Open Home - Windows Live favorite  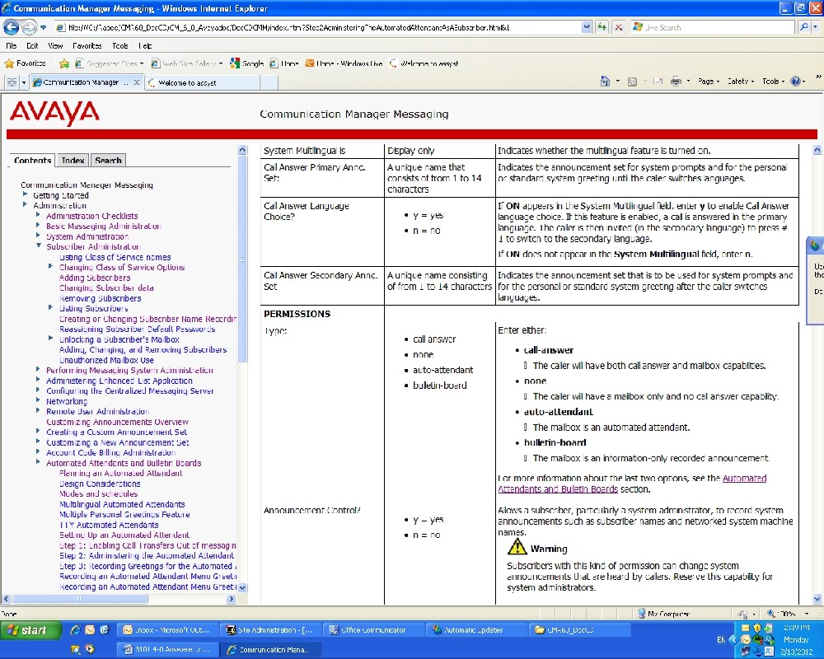344,63
